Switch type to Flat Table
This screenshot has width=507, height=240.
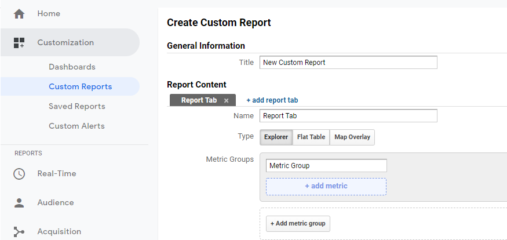311,137
